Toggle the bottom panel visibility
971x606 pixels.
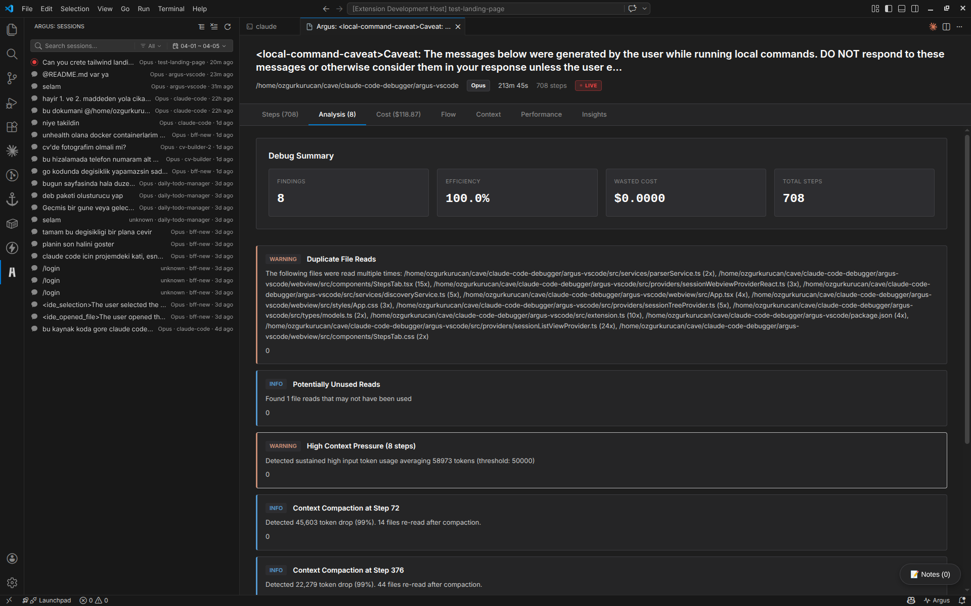pos(902,9)
